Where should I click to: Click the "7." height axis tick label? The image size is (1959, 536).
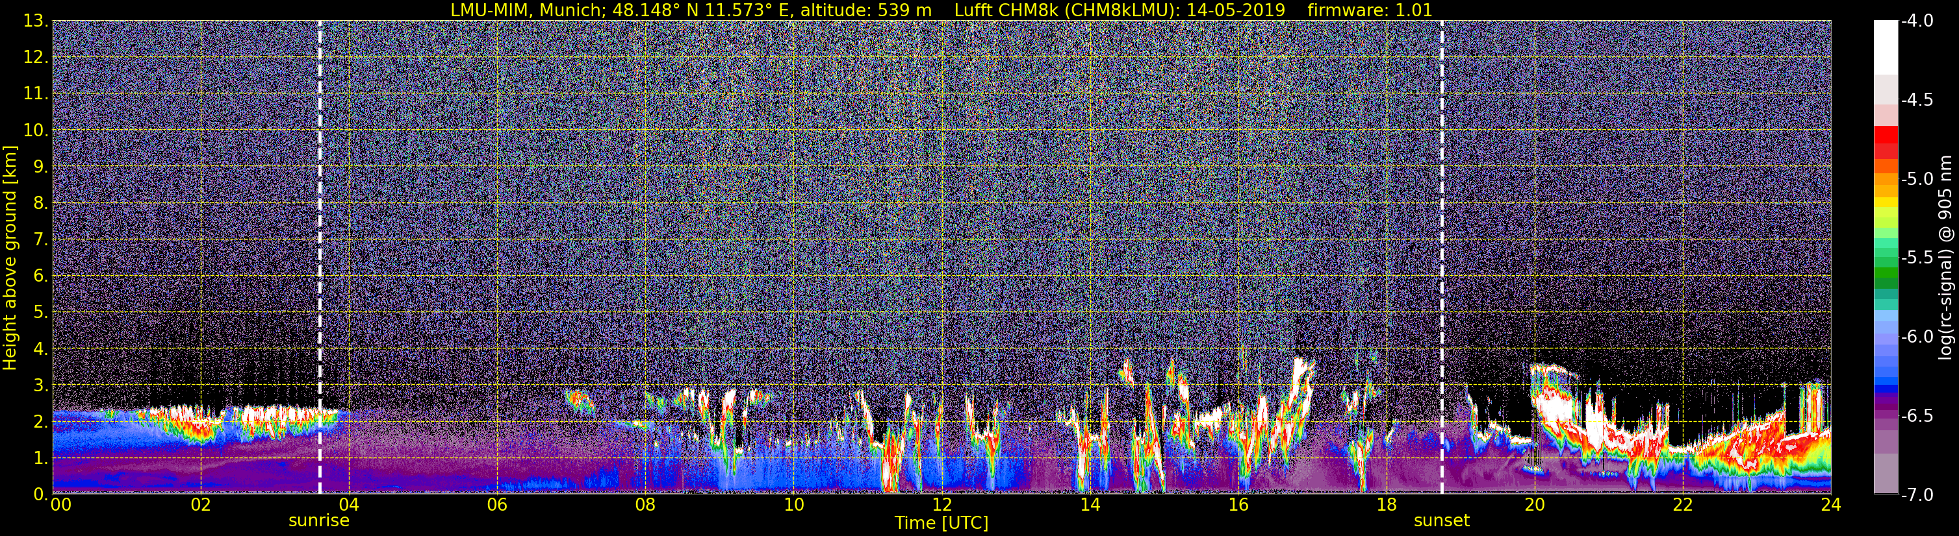(40, 240)
